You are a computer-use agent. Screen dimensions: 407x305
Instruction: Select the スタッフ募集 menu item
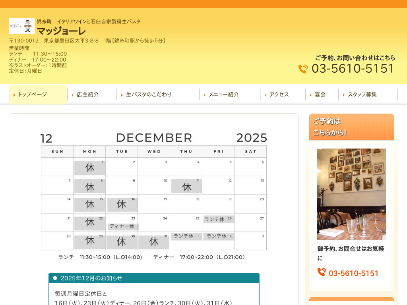pos(362,95)
